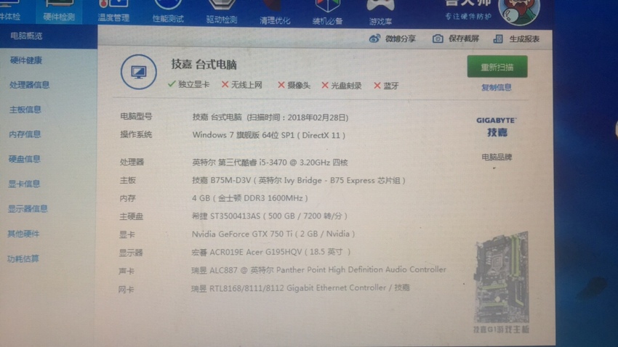618x347 pixels.
Task: Open 游戏库 game library tab
Action: (380, 14)
